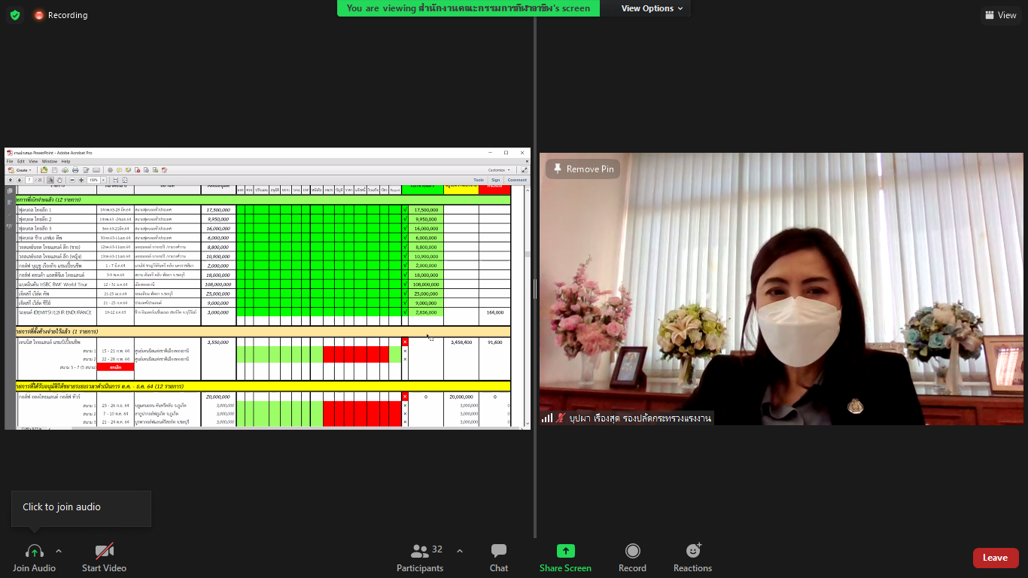The image size is (1028, 578).
Task: Leave the meeting
Action: point(995,558)
